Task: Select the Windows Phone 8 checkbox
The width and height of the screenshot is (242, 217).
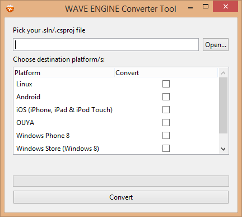Action: point(166,136)
